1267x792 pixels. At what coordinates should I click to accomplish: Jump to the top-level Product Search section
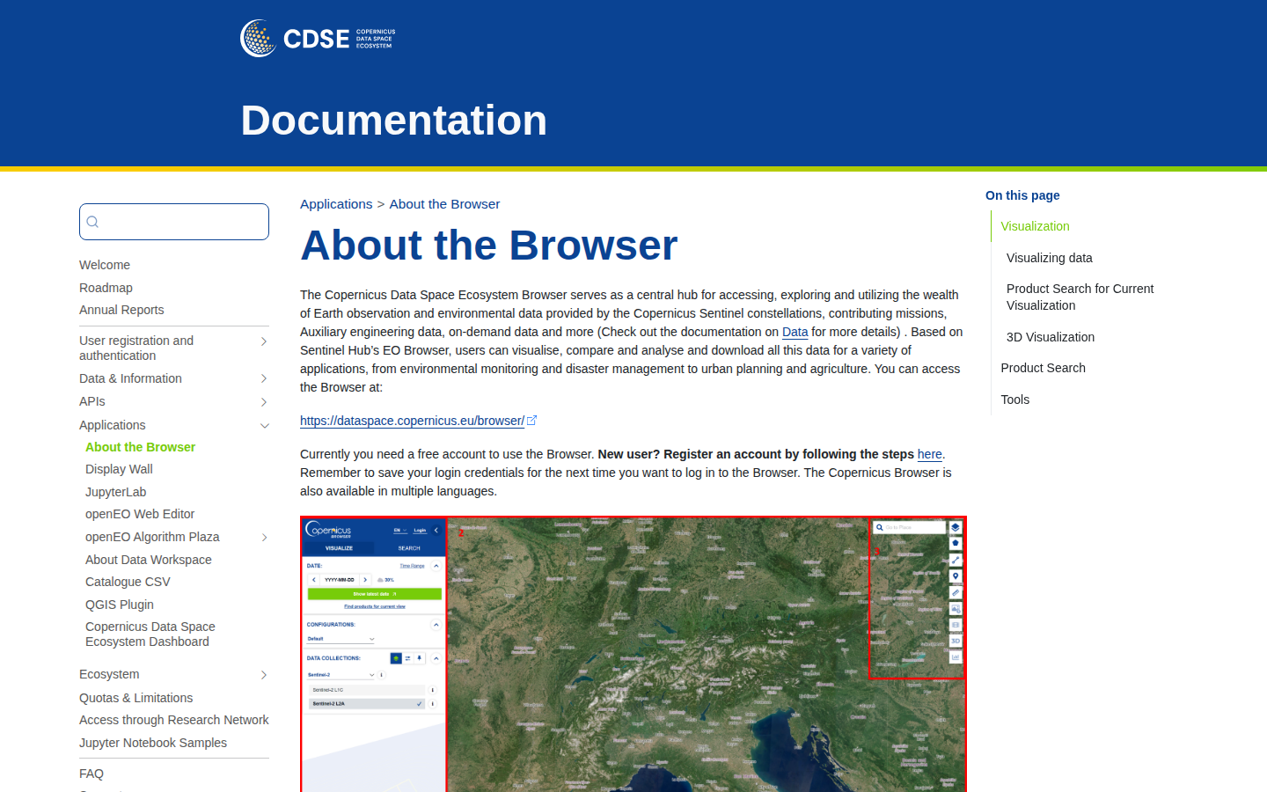pos(1043,368)
